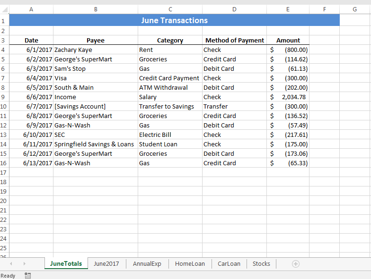
Task: Select column E header
Action: 288,9
